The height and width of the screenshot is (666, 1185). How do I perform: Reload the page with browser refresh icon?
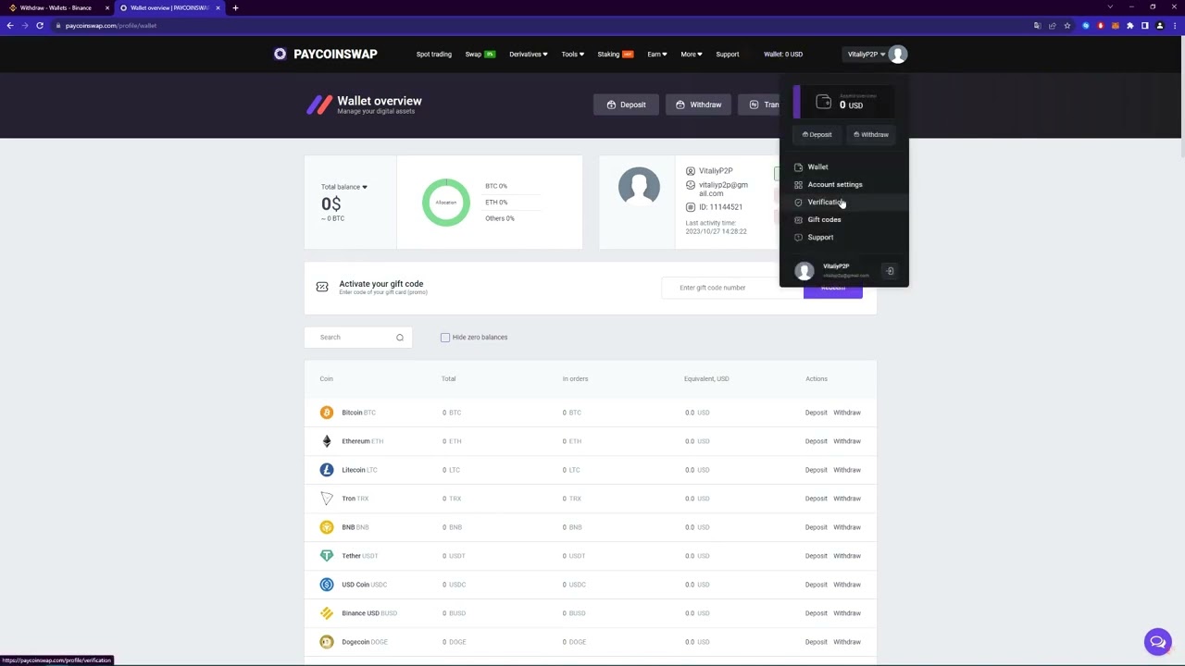click(40, 26)
